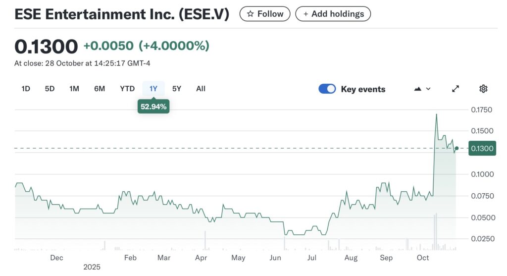Toggle the Key events switch off

tap(327, 89)
